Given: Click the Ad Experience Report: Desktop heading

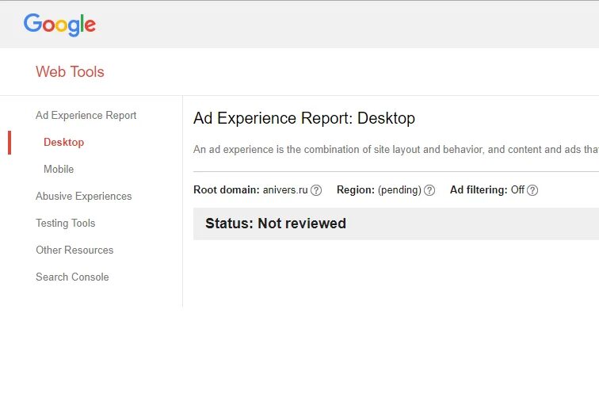Looking at the screenshot, I should pos(304,118).
